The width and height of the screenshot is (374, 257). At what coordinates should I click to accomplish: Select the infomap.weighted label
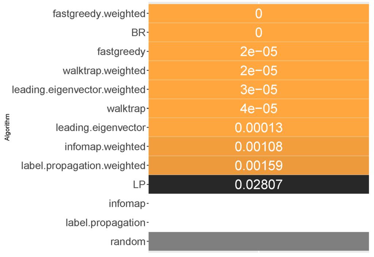(105, 147)
